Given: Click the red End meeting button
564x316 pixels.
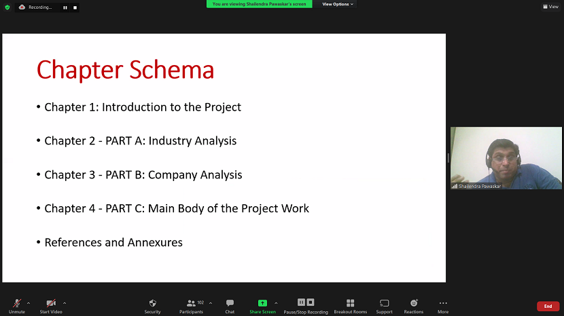Looking at the screenshot, I should tap(548, 307).
